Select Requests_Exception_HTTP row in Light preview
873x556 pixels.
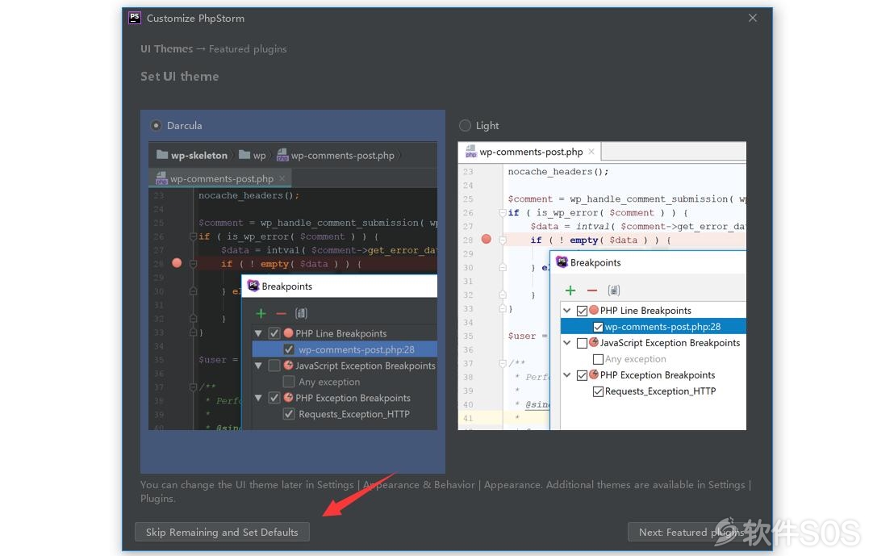tap(653, 391)
